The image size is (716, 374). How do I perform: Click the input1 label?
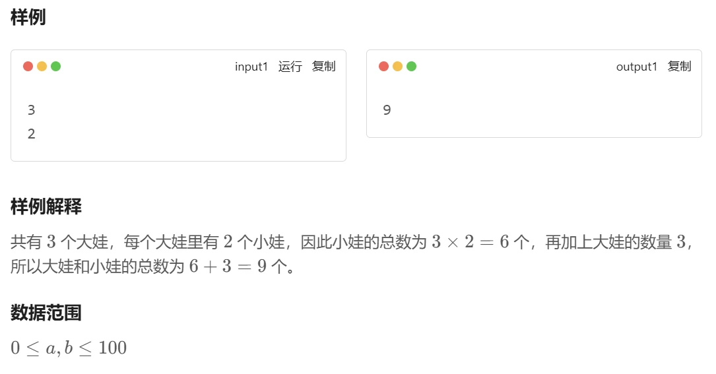(251, 67)
